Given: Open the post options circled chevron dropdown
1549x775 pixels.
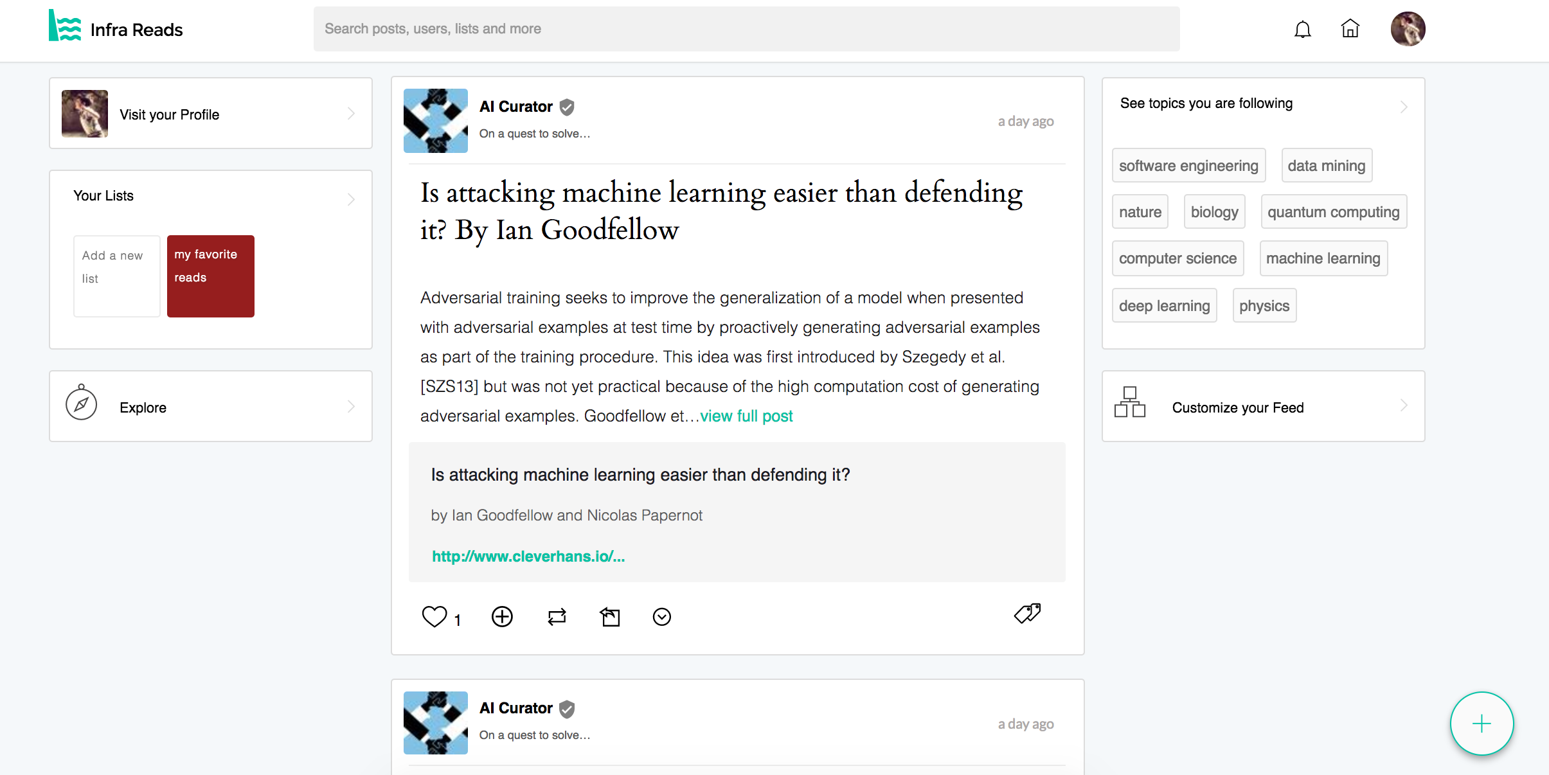Looking at the screenshot, I should click(x=661, y=617).
